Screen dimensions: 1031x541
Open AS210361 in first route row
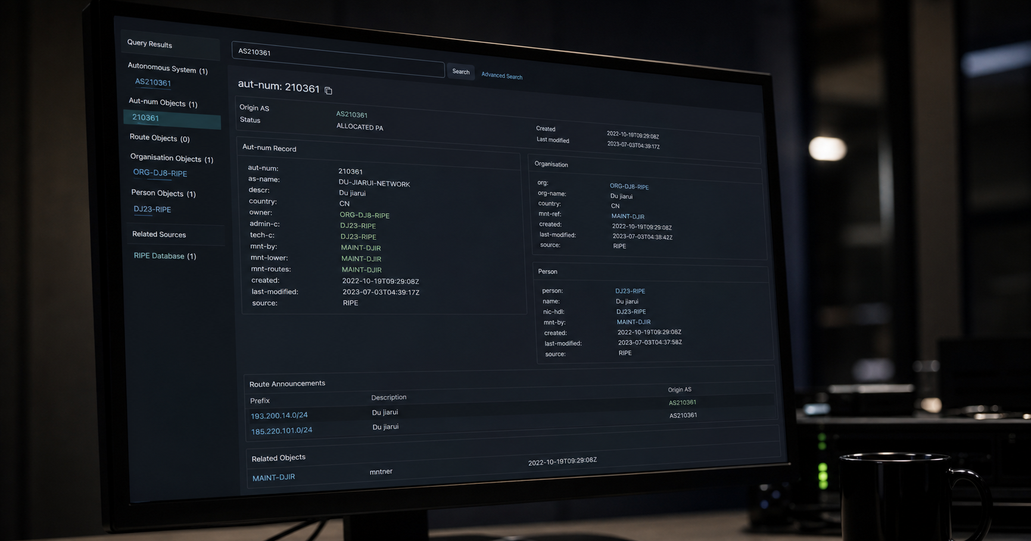[683, 403]
